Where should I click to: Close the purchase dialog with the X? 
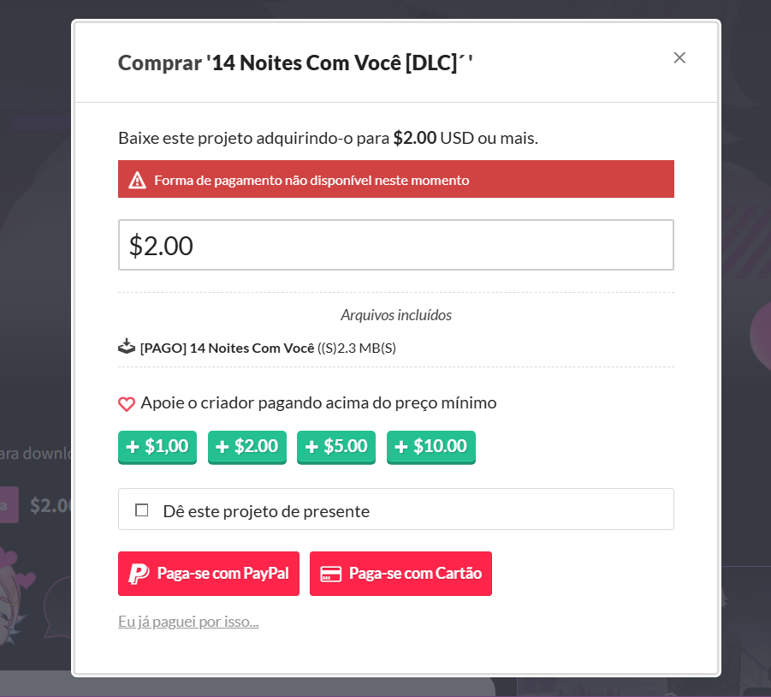pos(679,57)
